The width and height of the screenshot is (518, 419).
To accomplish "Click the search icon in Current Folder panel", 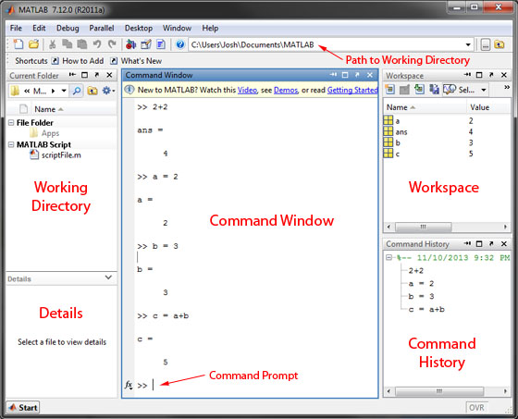I will tap(76, 91).
